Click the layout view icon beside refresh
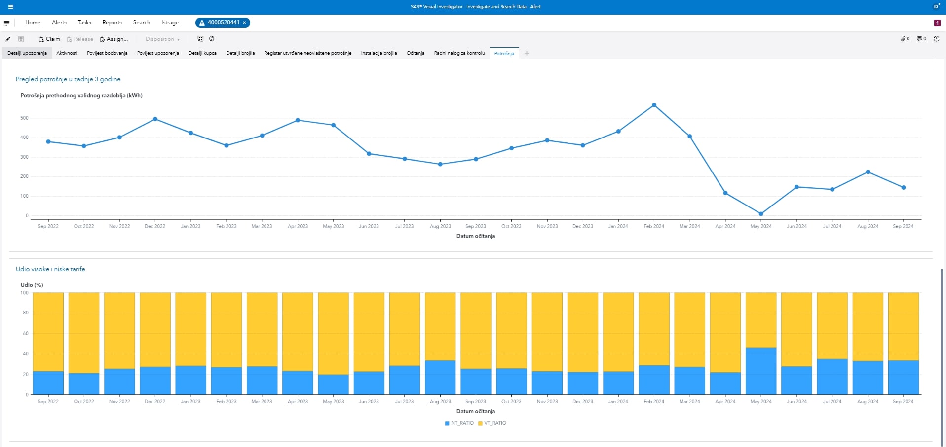This screenshot has width=946, height=447. point(200,39)
